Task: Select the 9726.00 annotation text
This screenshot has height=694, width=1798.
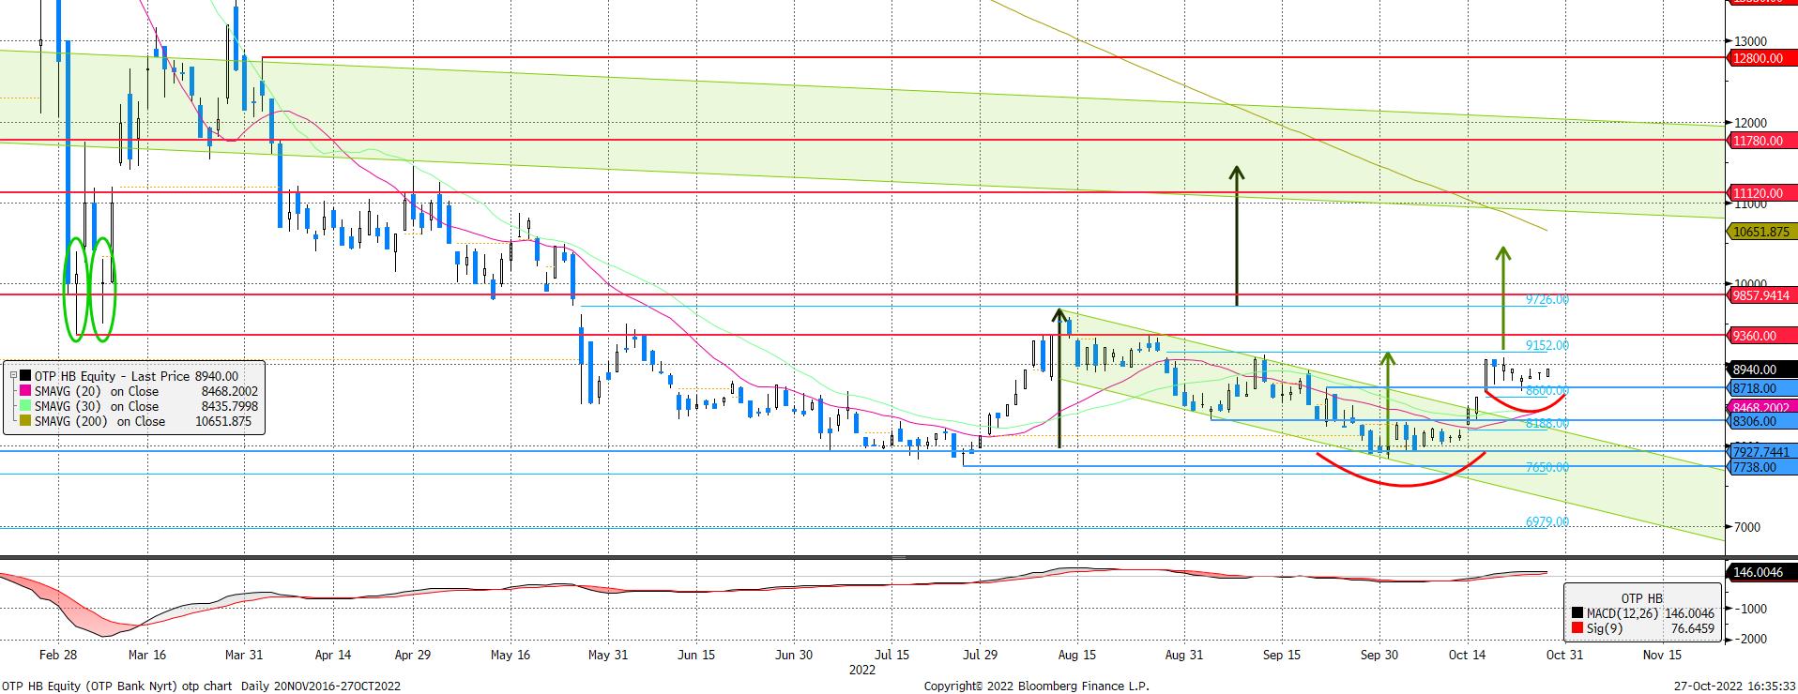Action: [x=1547, y=299]
